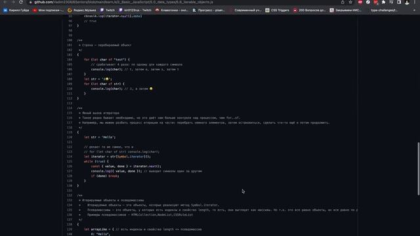Click the 'for (let char of "test")' line
Screen dimensions: 420x236
(107, 60)
